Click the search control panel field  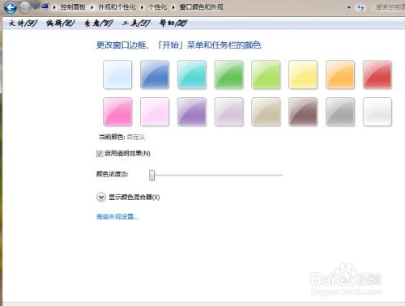[x=390, y=7]
